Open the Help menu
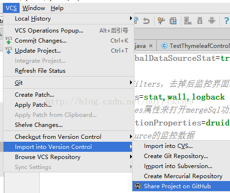230x193 pixels. tap(57, 8)
